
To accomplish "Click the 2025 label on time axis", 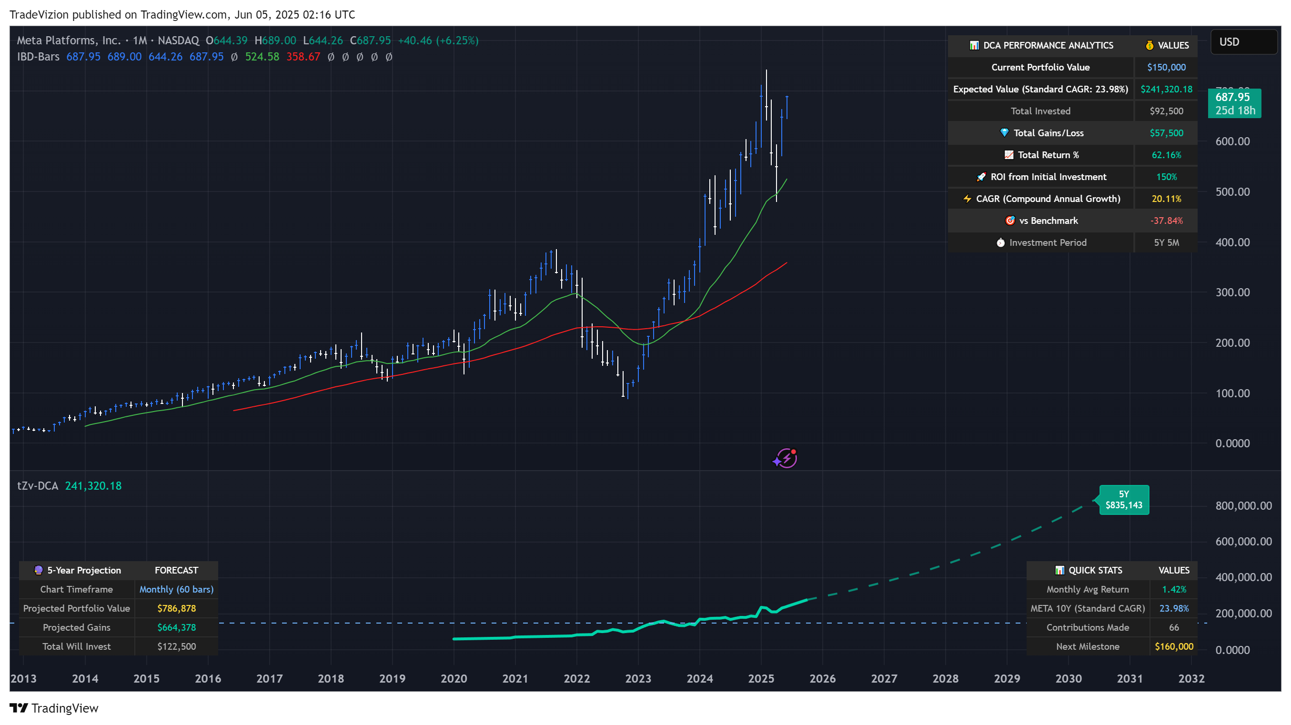I will (761, 678).
